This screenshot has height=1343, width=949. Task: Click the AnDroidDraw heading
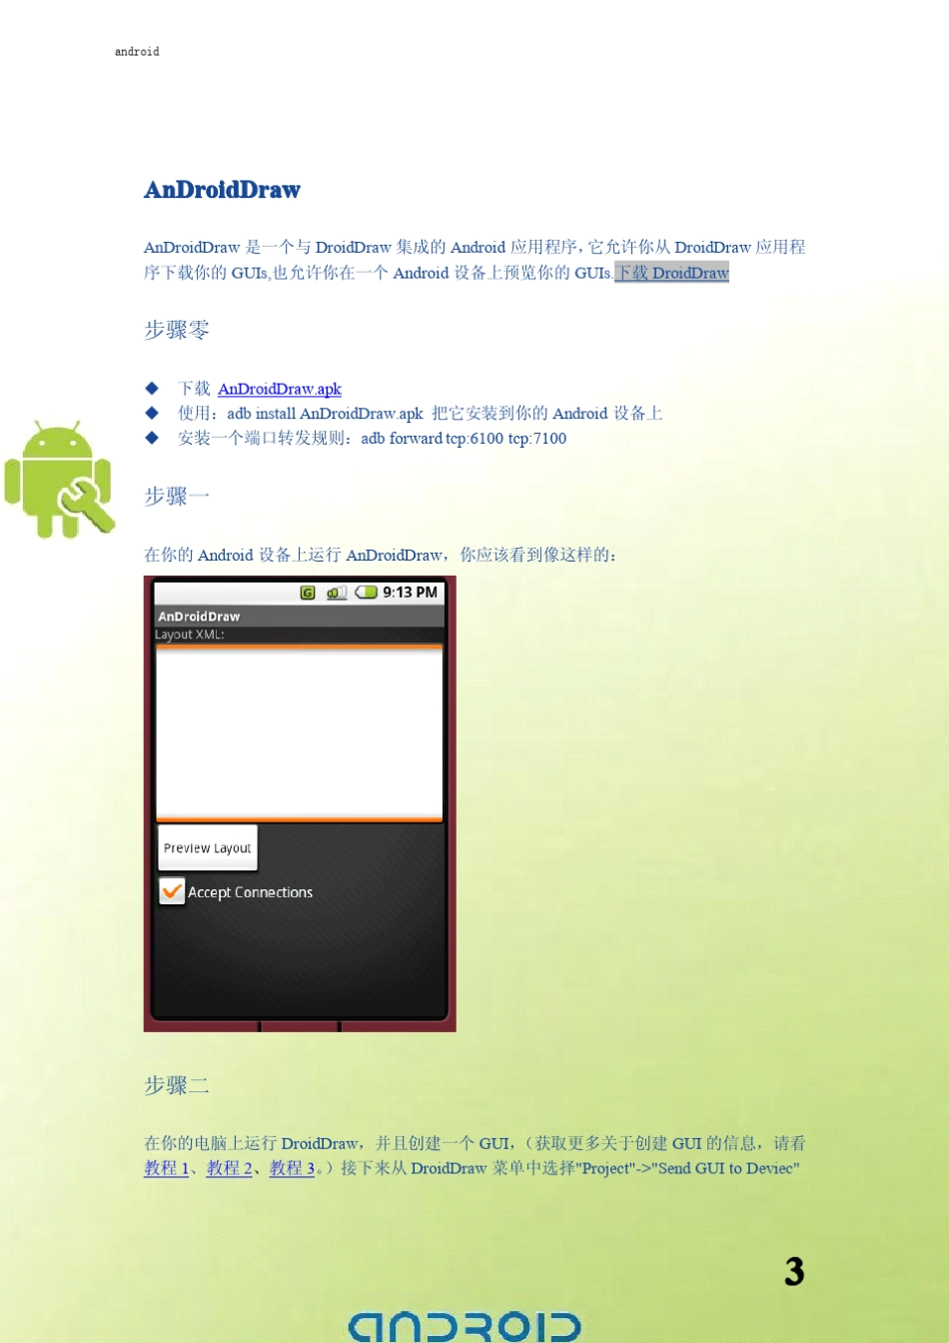222,190
